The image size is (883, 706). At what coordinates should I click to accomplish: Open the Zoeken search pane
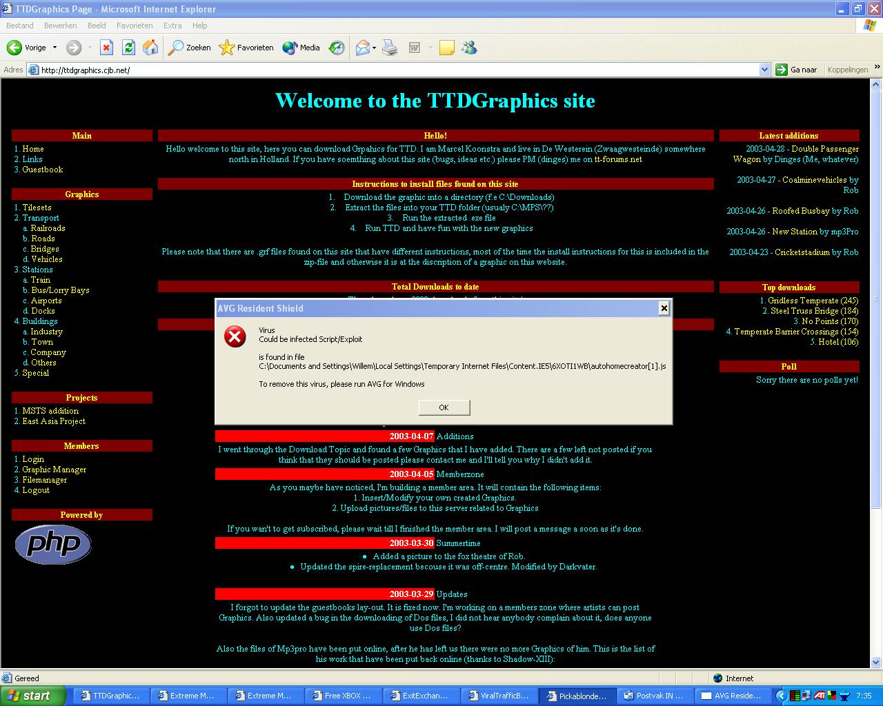click(x=190, y=48)
